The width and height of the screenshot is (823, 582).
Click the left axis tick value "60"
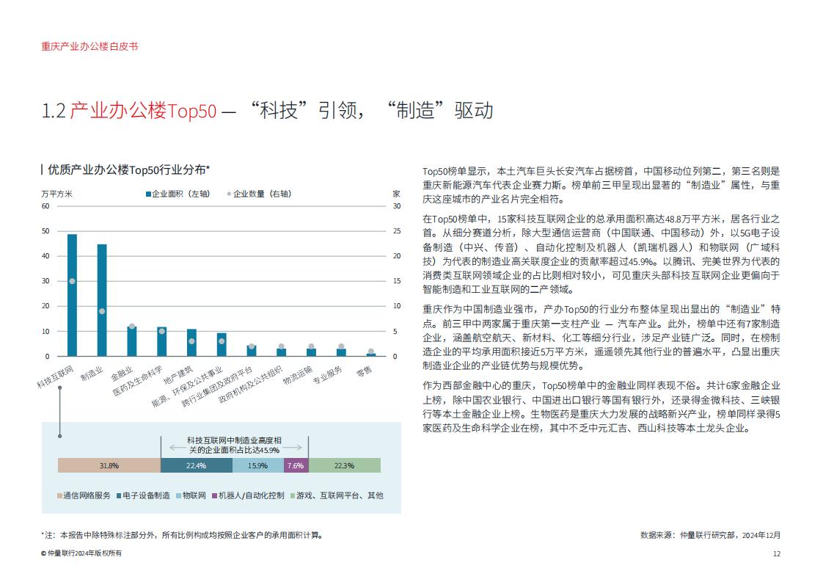(45, 206)
